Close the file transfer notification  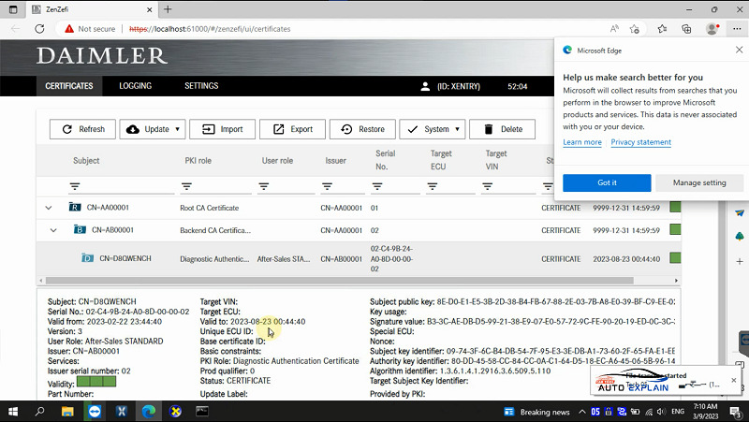[x=734, y=381]
